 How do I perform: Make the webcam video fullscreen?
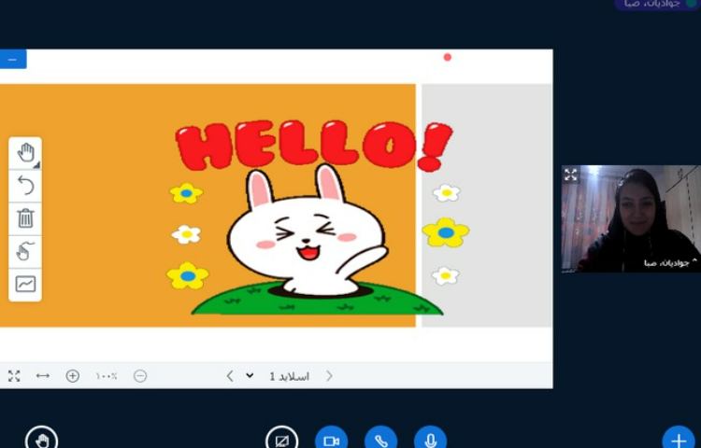click(x=571, y=175)
